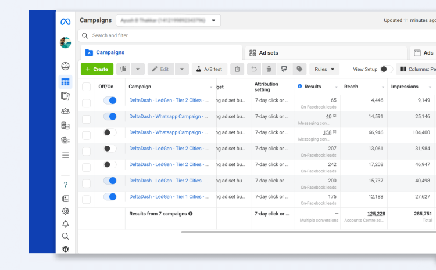Toggle the View Setup switch
The height and width of the screenshot is (270, 436).
click(386, 69)
